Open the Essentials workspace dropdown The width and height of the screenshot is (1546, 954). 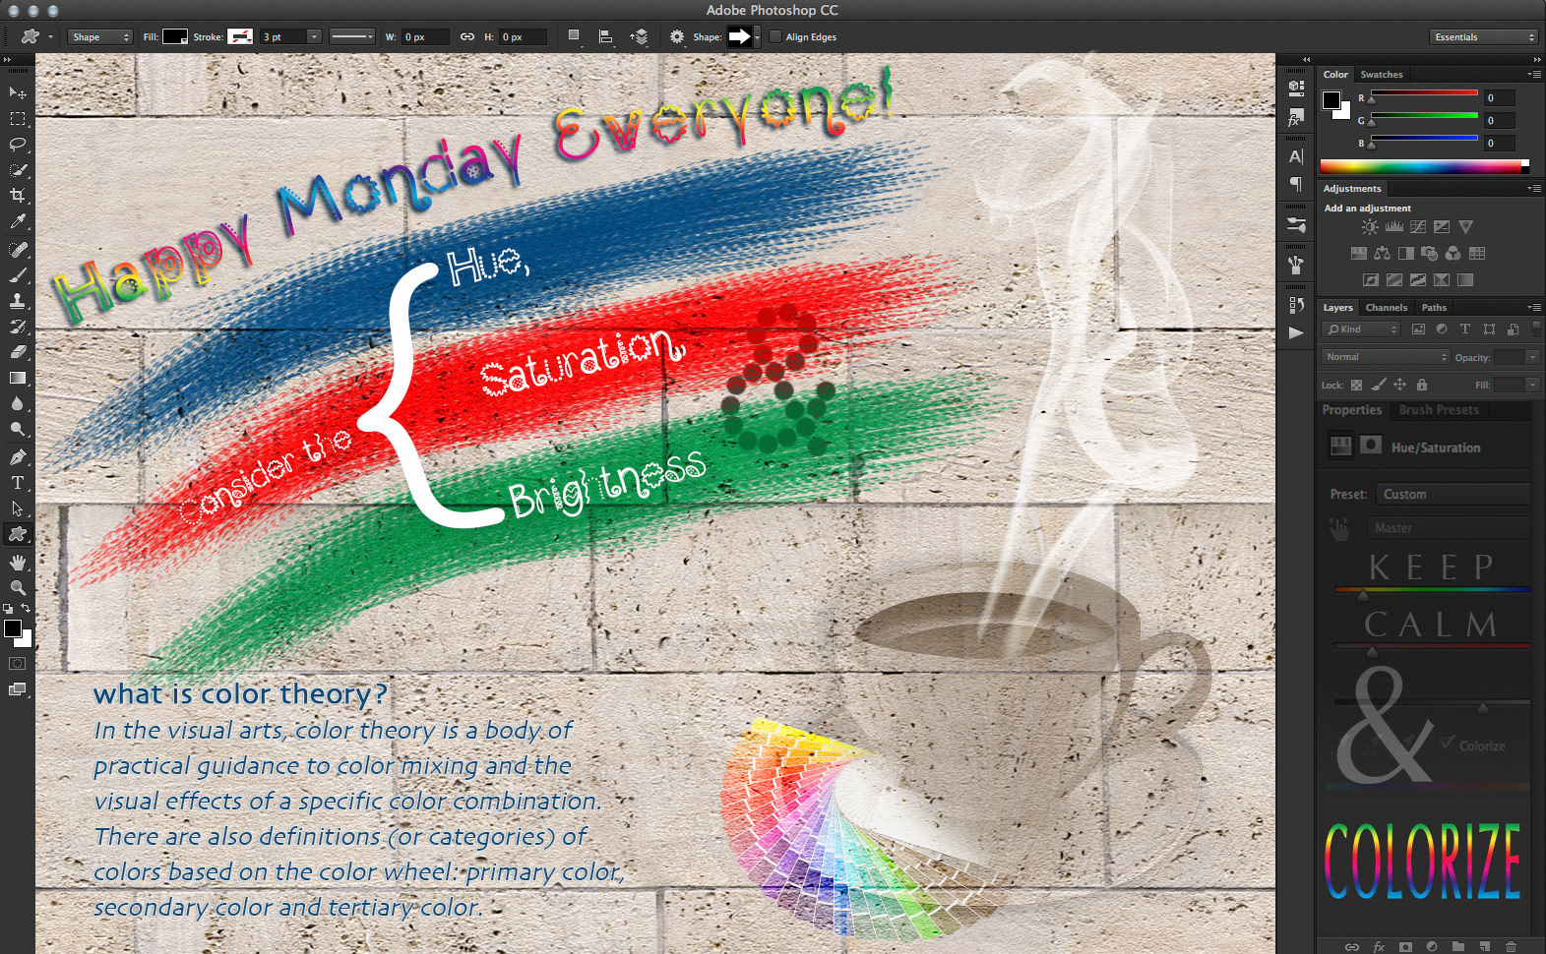click(x=1483, y=37)
